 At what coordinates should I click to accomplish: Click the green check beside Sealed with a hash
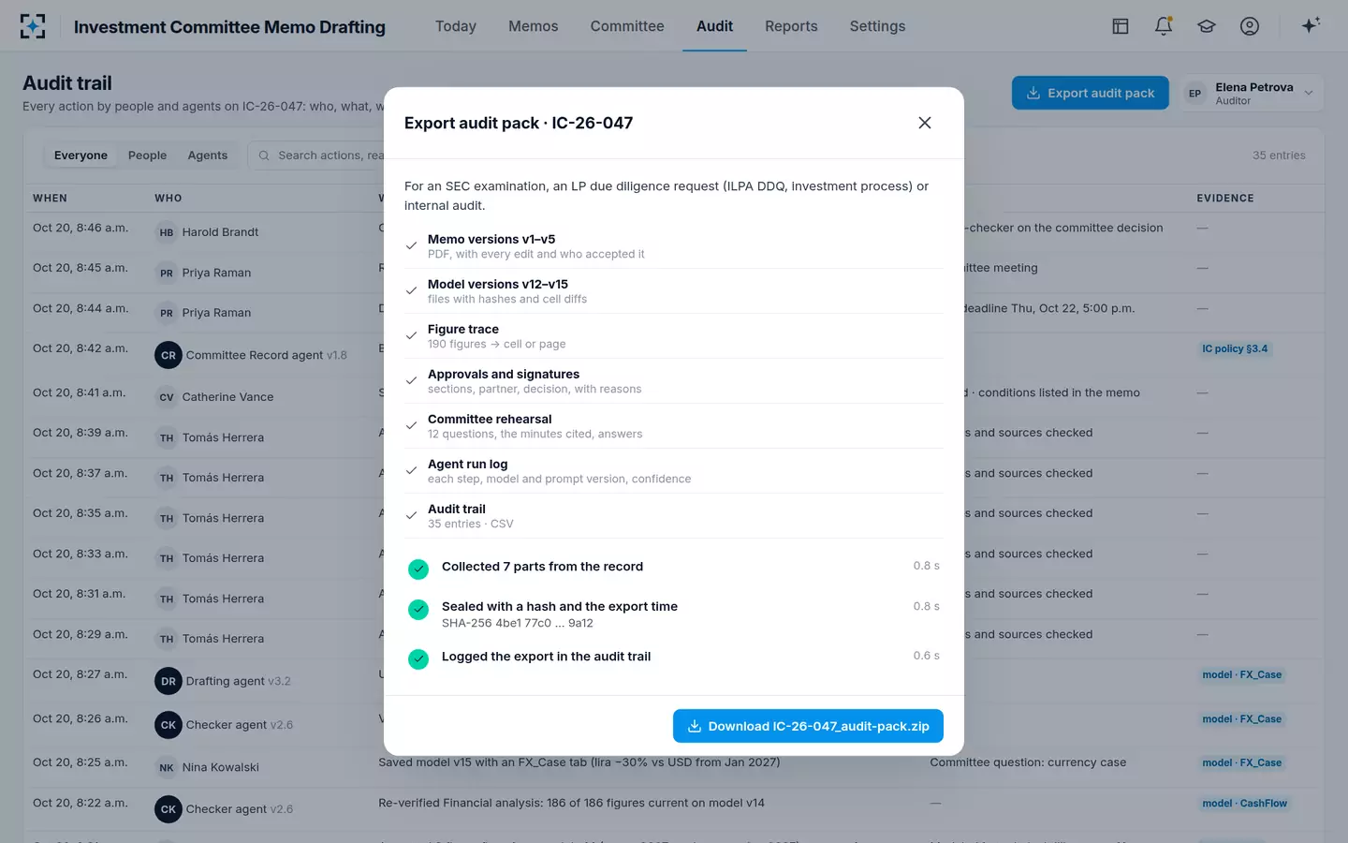click(418, 610)
